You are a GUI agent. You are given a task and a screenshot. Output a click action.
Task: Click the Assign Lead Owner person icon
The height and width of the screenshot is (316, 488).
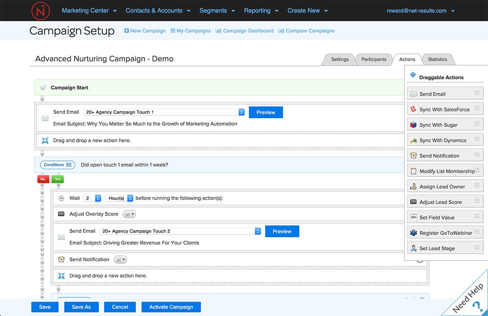(414, 186)
